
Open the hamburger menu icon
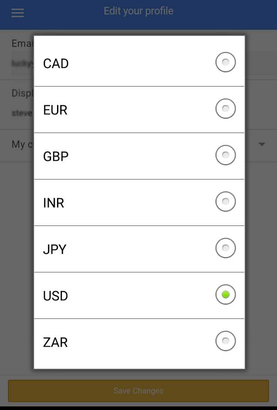coord(17,13)
